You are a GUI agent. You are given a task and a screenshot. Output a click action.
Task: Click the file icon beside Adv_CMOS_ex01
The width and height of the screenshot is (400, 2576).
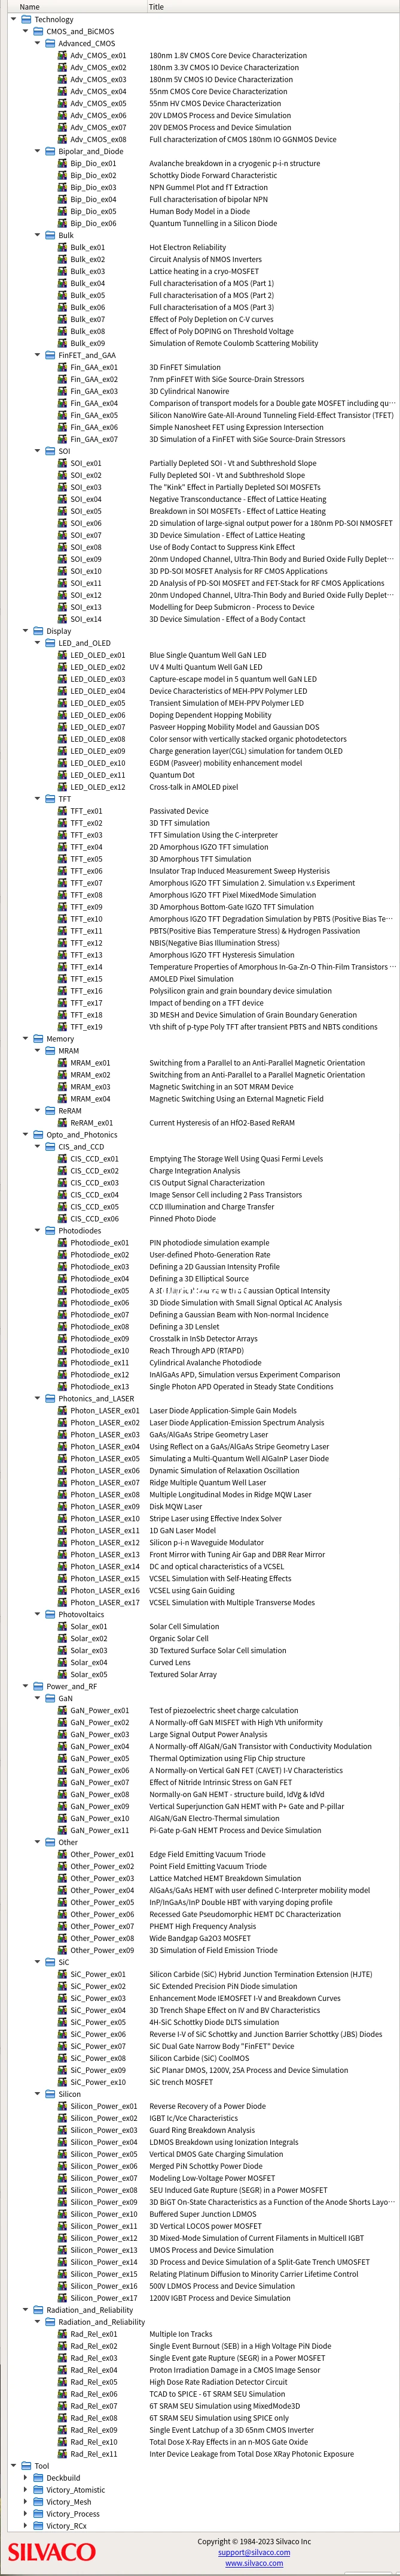[63, 56]
